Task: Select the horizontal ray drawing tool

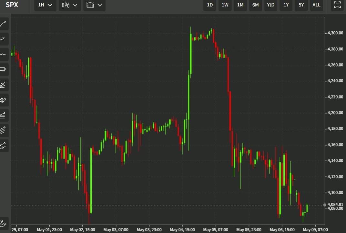Action: point(4,54)
